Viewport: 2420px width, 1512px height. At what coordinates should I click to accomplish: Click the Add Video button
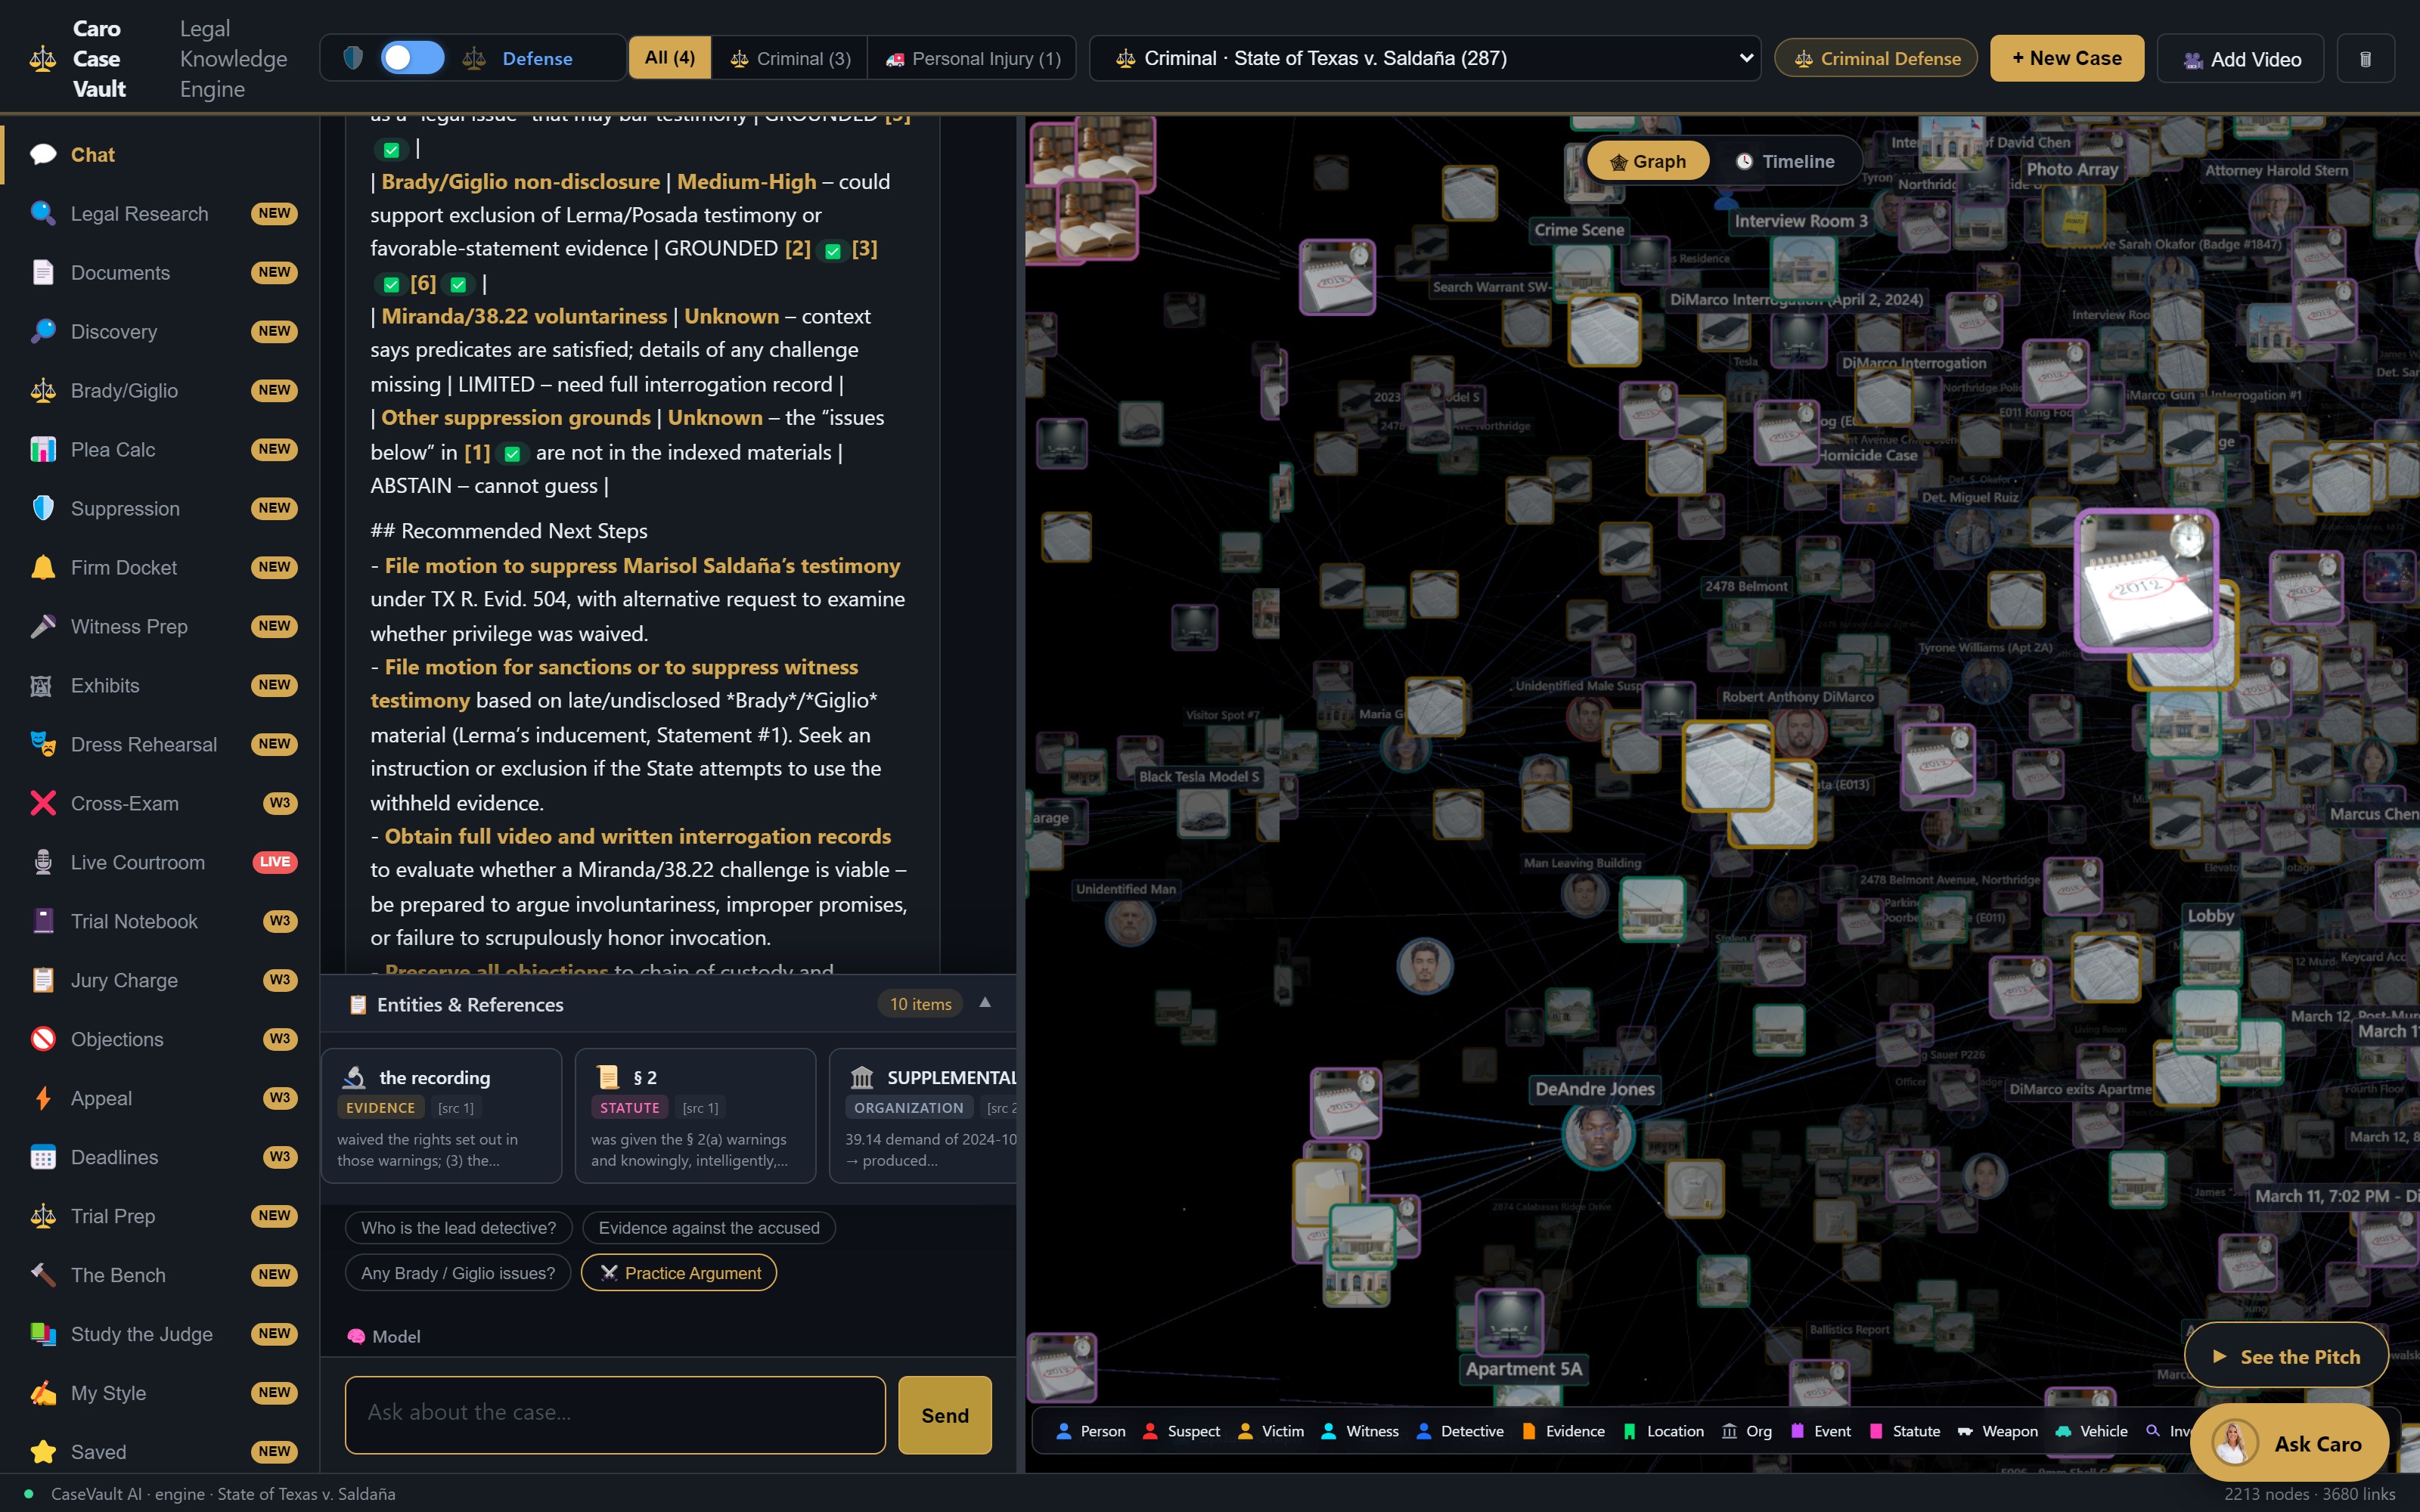(2240, 59)
